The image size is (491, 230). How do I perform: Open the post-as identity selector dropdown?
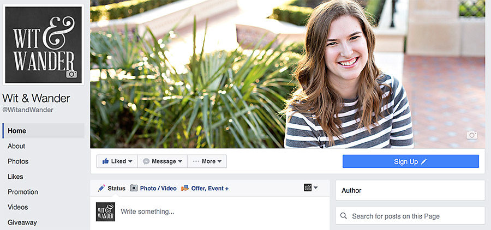[310, 187]
